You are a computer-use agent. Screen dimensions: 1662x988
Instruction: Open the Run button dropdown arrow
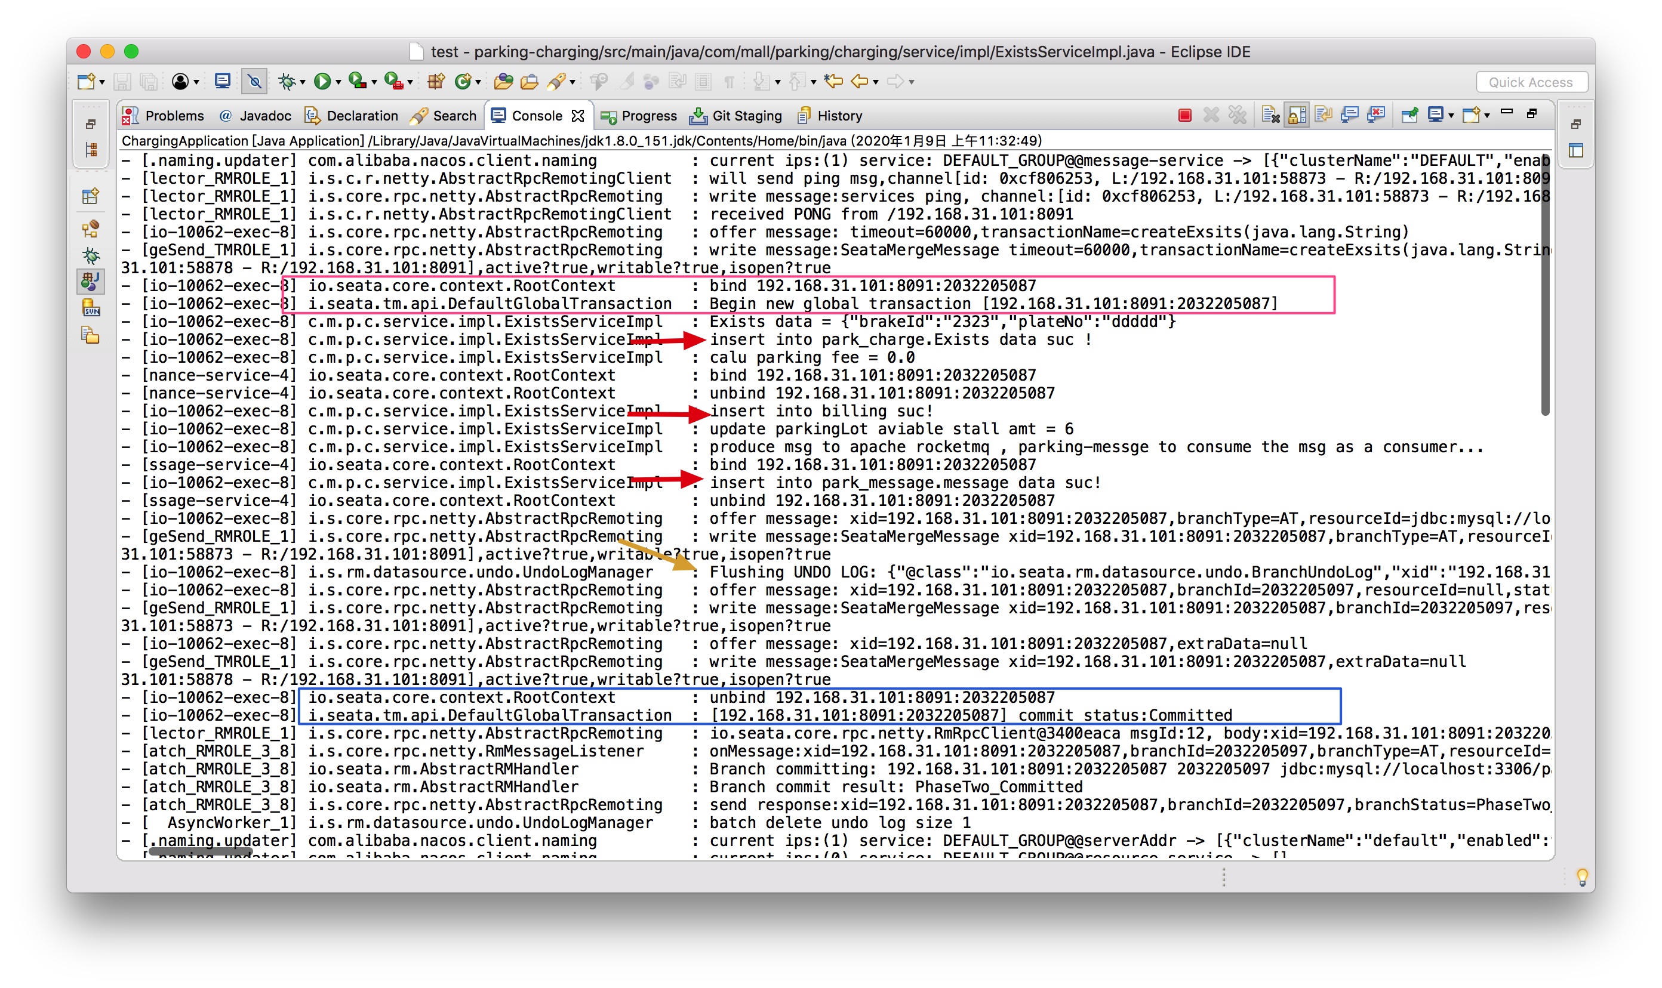[x=338, y=82]
